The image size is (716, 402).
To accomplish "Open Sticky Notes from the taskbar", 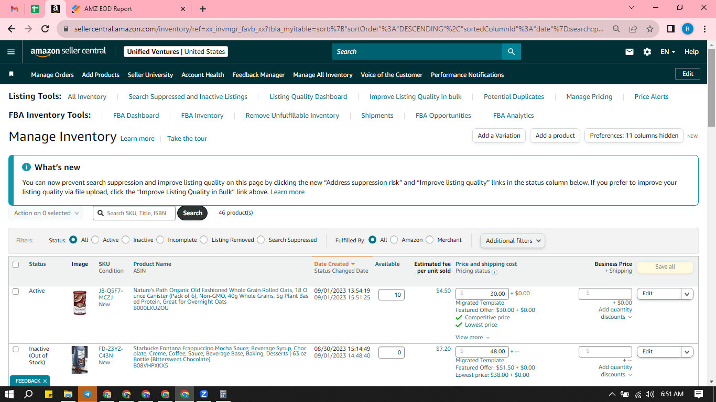I will coord(49,394).
